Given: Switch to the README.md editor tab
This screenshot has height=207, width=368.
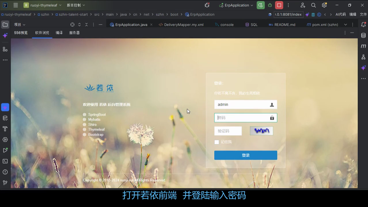Looking at the screenshot, I should (x=282, y=25).
